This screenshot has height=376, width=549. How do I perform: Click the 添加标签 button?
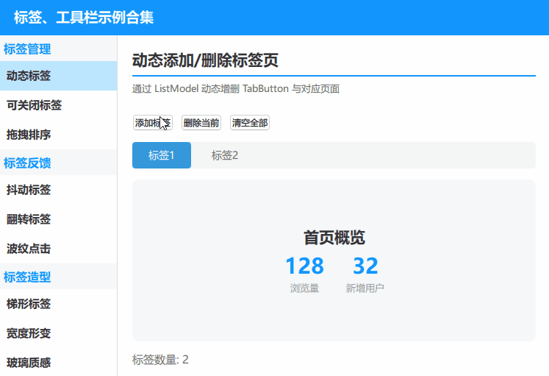(x=153, y=123)
